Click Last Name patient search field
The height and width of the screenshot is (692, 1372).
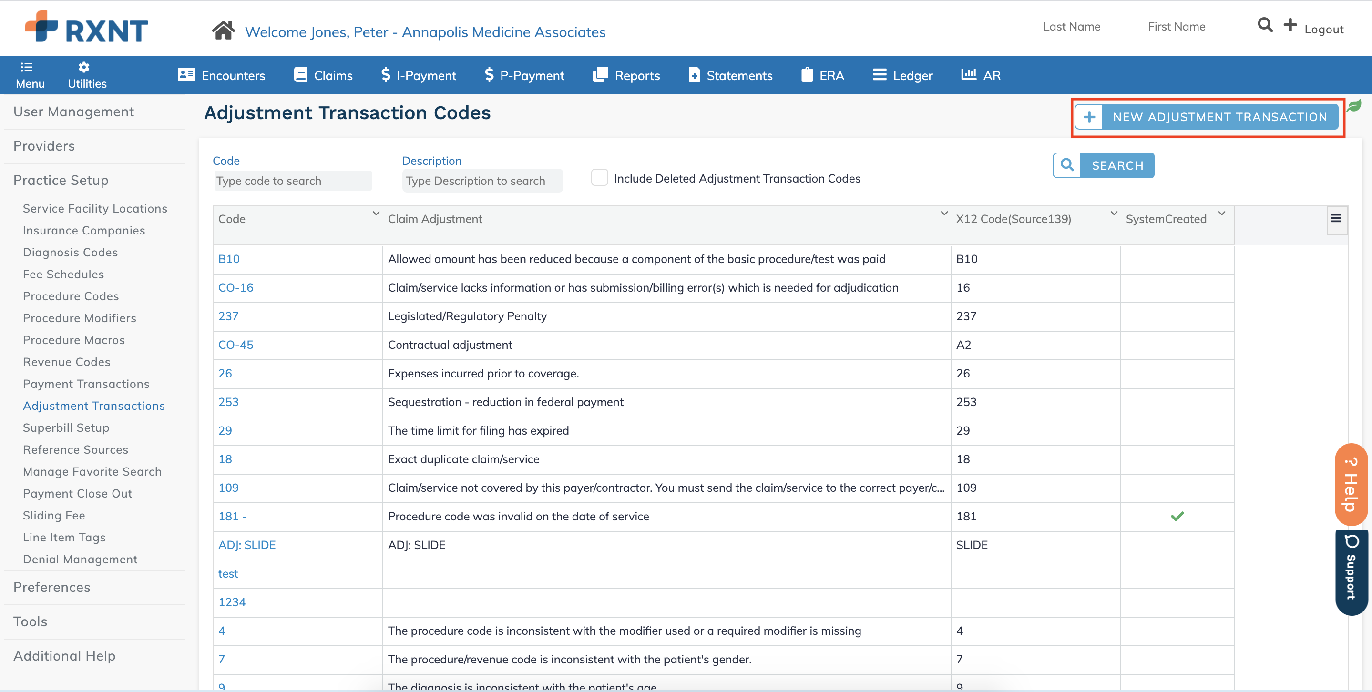(x=1072, y=27)
